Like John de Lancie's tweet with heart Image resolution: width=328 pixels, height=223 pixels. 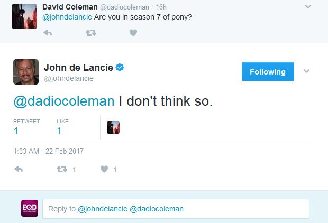click(104, 170)
